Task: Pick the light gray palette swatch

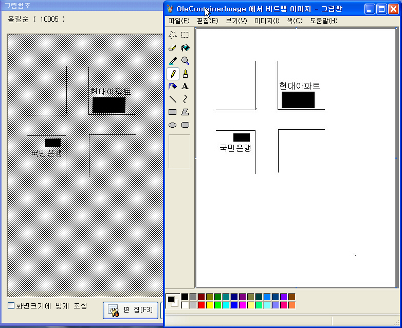Action: 193,305
